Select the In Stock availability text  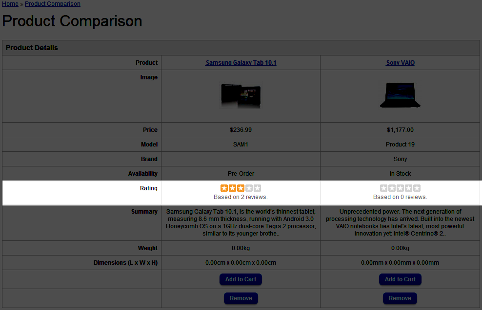coord(400,174)
